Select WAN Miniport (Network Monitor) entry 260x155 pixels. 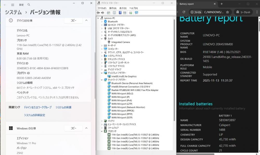[128, 107]
